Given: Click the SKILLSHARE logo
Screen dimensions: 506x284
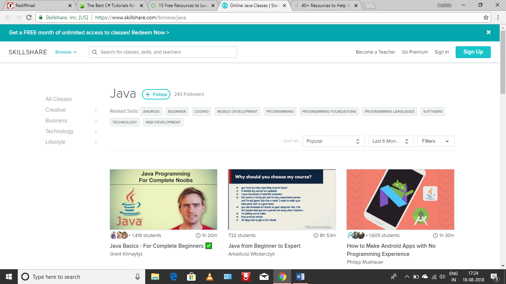Looking at the screenshot, I should tap(28, 52).
